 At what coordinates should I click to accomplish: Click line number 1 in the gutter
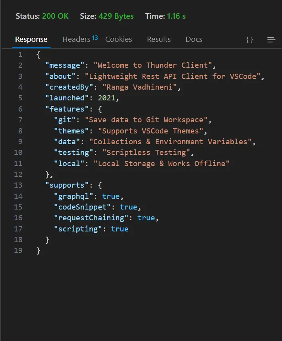[20, 54]
